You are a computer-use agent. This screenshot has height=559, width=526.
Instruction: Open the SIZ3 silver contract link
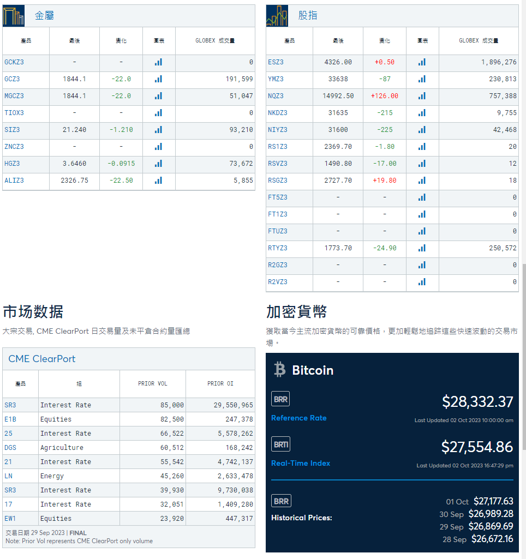tap(12, 130)
